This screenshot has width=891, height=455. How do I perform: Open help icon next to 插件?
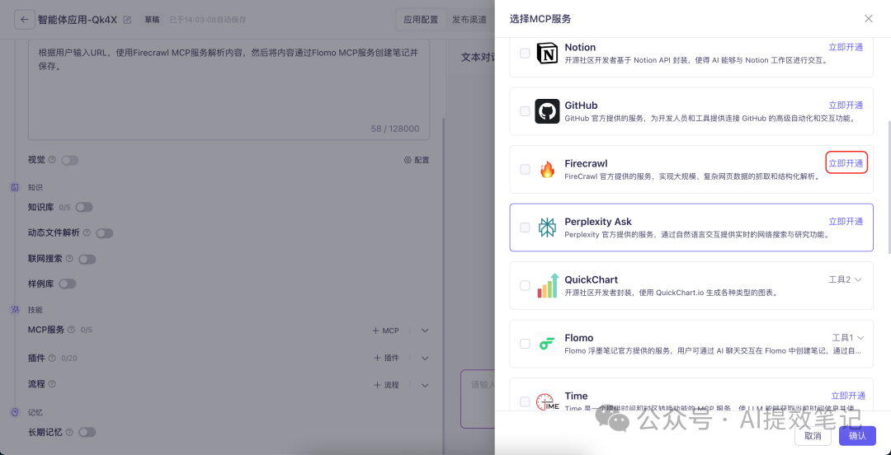(52, 358)
